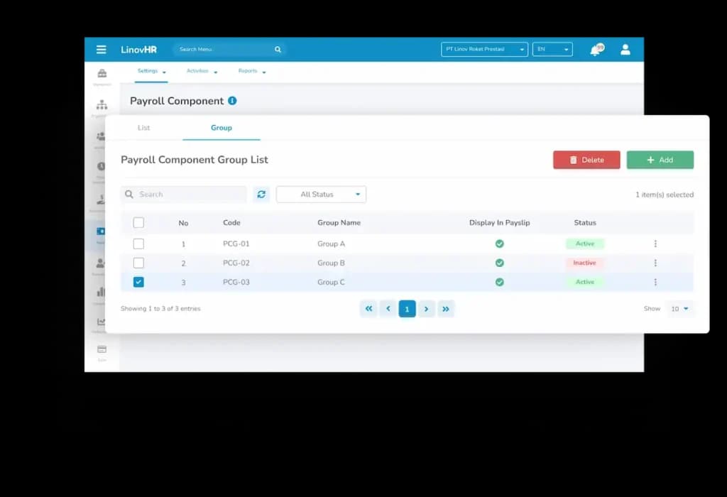
Task: Click the PCG-03 code cell
Action: pos(236,282)
